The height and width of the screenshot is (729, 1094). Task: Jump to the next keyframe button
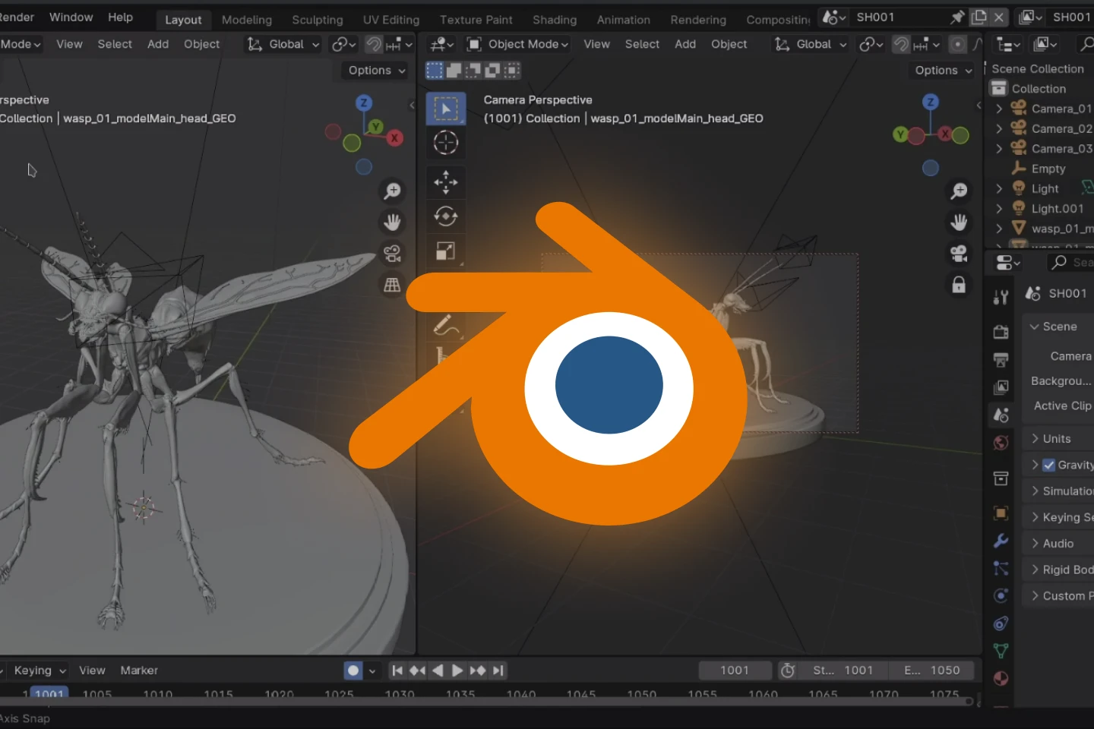pos(478,671)
